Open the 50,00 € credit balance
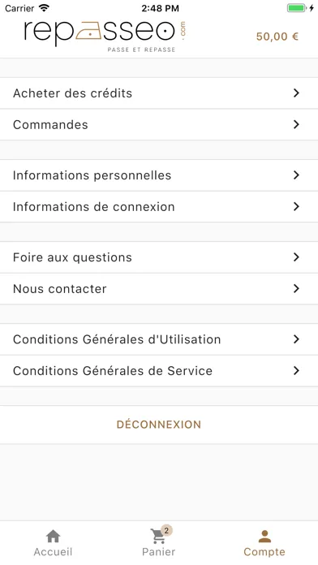The width and height of the screenshot is (318, 565). click(x=277, y=37)
